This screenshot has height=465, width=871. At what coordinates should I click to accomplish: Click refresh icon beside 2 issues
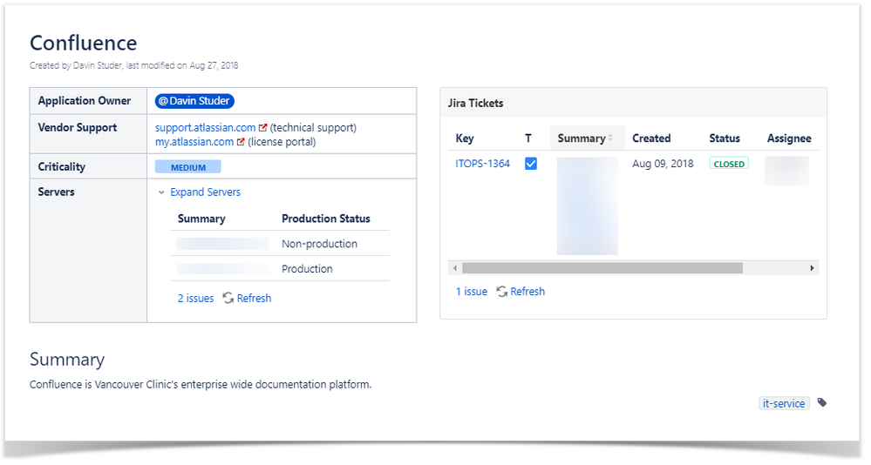coord(228,299)
